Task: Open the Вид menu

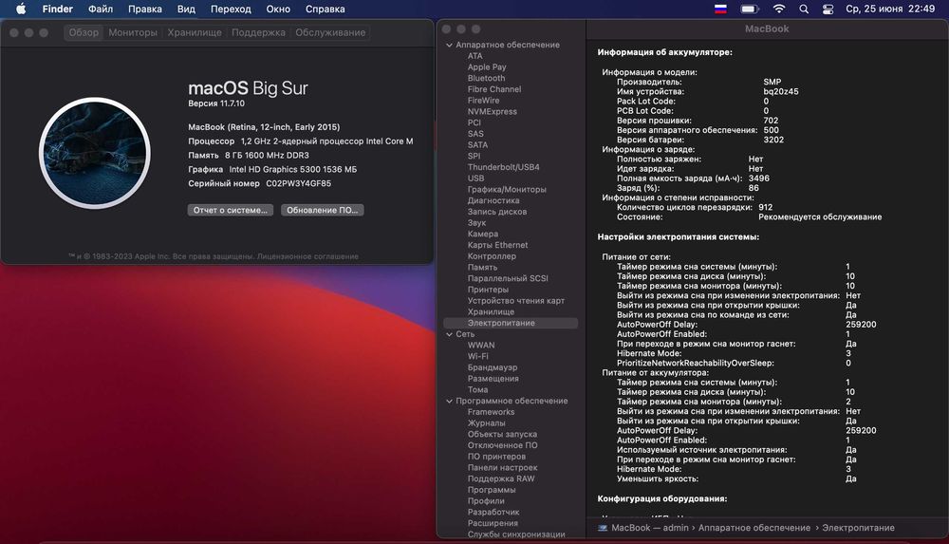Action: point(186,9)
